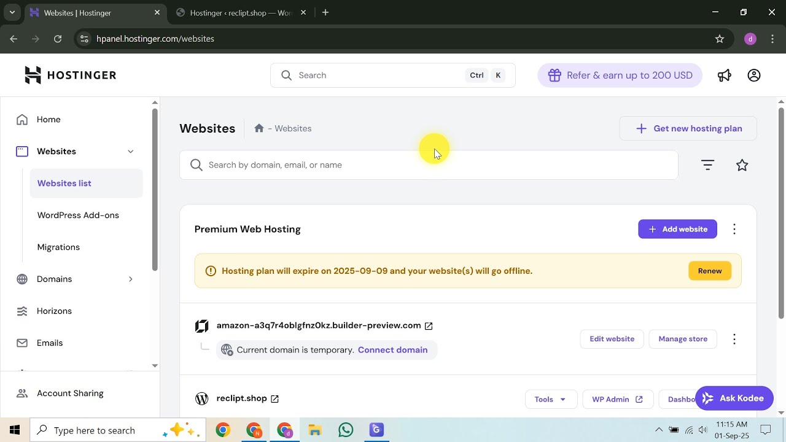Open reclipt.shop external link icon
This screenshot has height=442, width=786.
[274, 399]
